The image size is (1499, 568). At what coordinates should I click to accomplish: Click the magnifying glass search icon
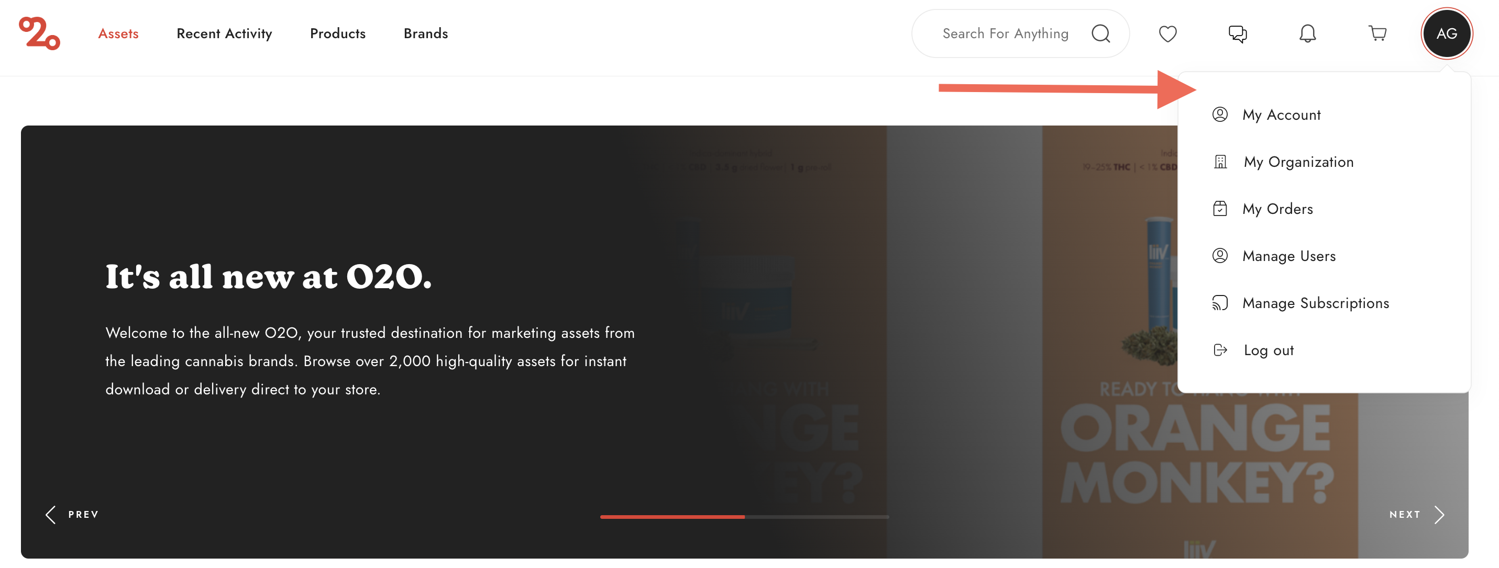coord(1100,33)
